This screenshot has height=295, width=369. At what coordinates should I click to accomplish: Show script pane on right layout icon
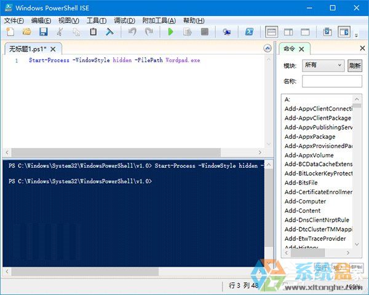[288, 32]
